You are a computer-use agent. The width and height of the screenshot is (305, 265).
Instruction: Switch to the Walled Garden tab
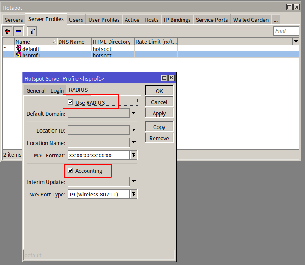tap(251, 20)
